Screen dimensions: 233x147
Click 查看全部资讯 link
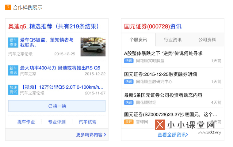[173, 135]
